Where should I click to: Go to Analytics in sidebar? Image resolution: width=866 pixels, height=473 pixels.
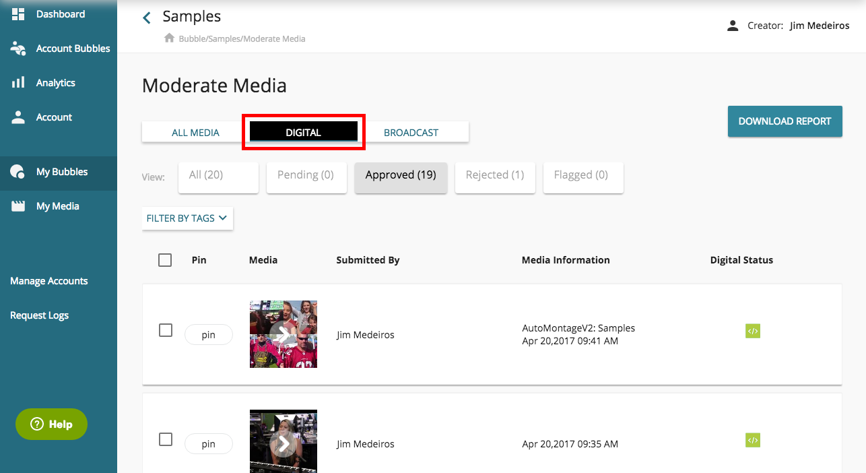(55, 83)
